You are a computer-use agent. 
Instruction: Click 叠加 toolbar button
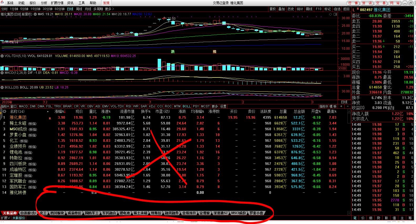pyautogui.click(x=282, y=9)
